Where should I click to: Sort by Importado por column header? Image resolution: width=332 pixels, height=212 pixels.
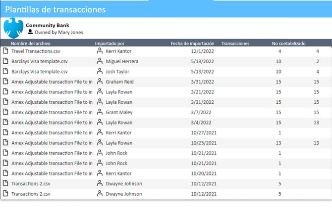point(110,43)
